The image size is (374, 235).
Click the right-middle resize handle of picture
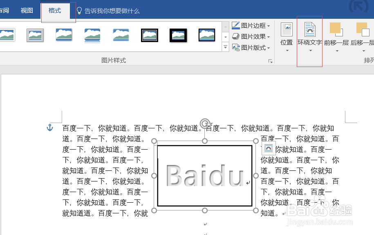pos(256,176)
